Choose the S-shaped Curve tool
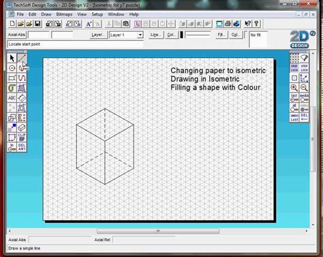Image resolution: width=323 pixels, height=257 pixels. coord(22,78)
